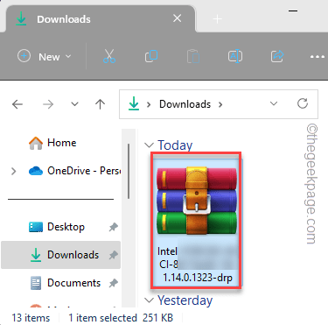328x325 pixels.
Task: Add a new tab with plus button
Action: point(217,19)
